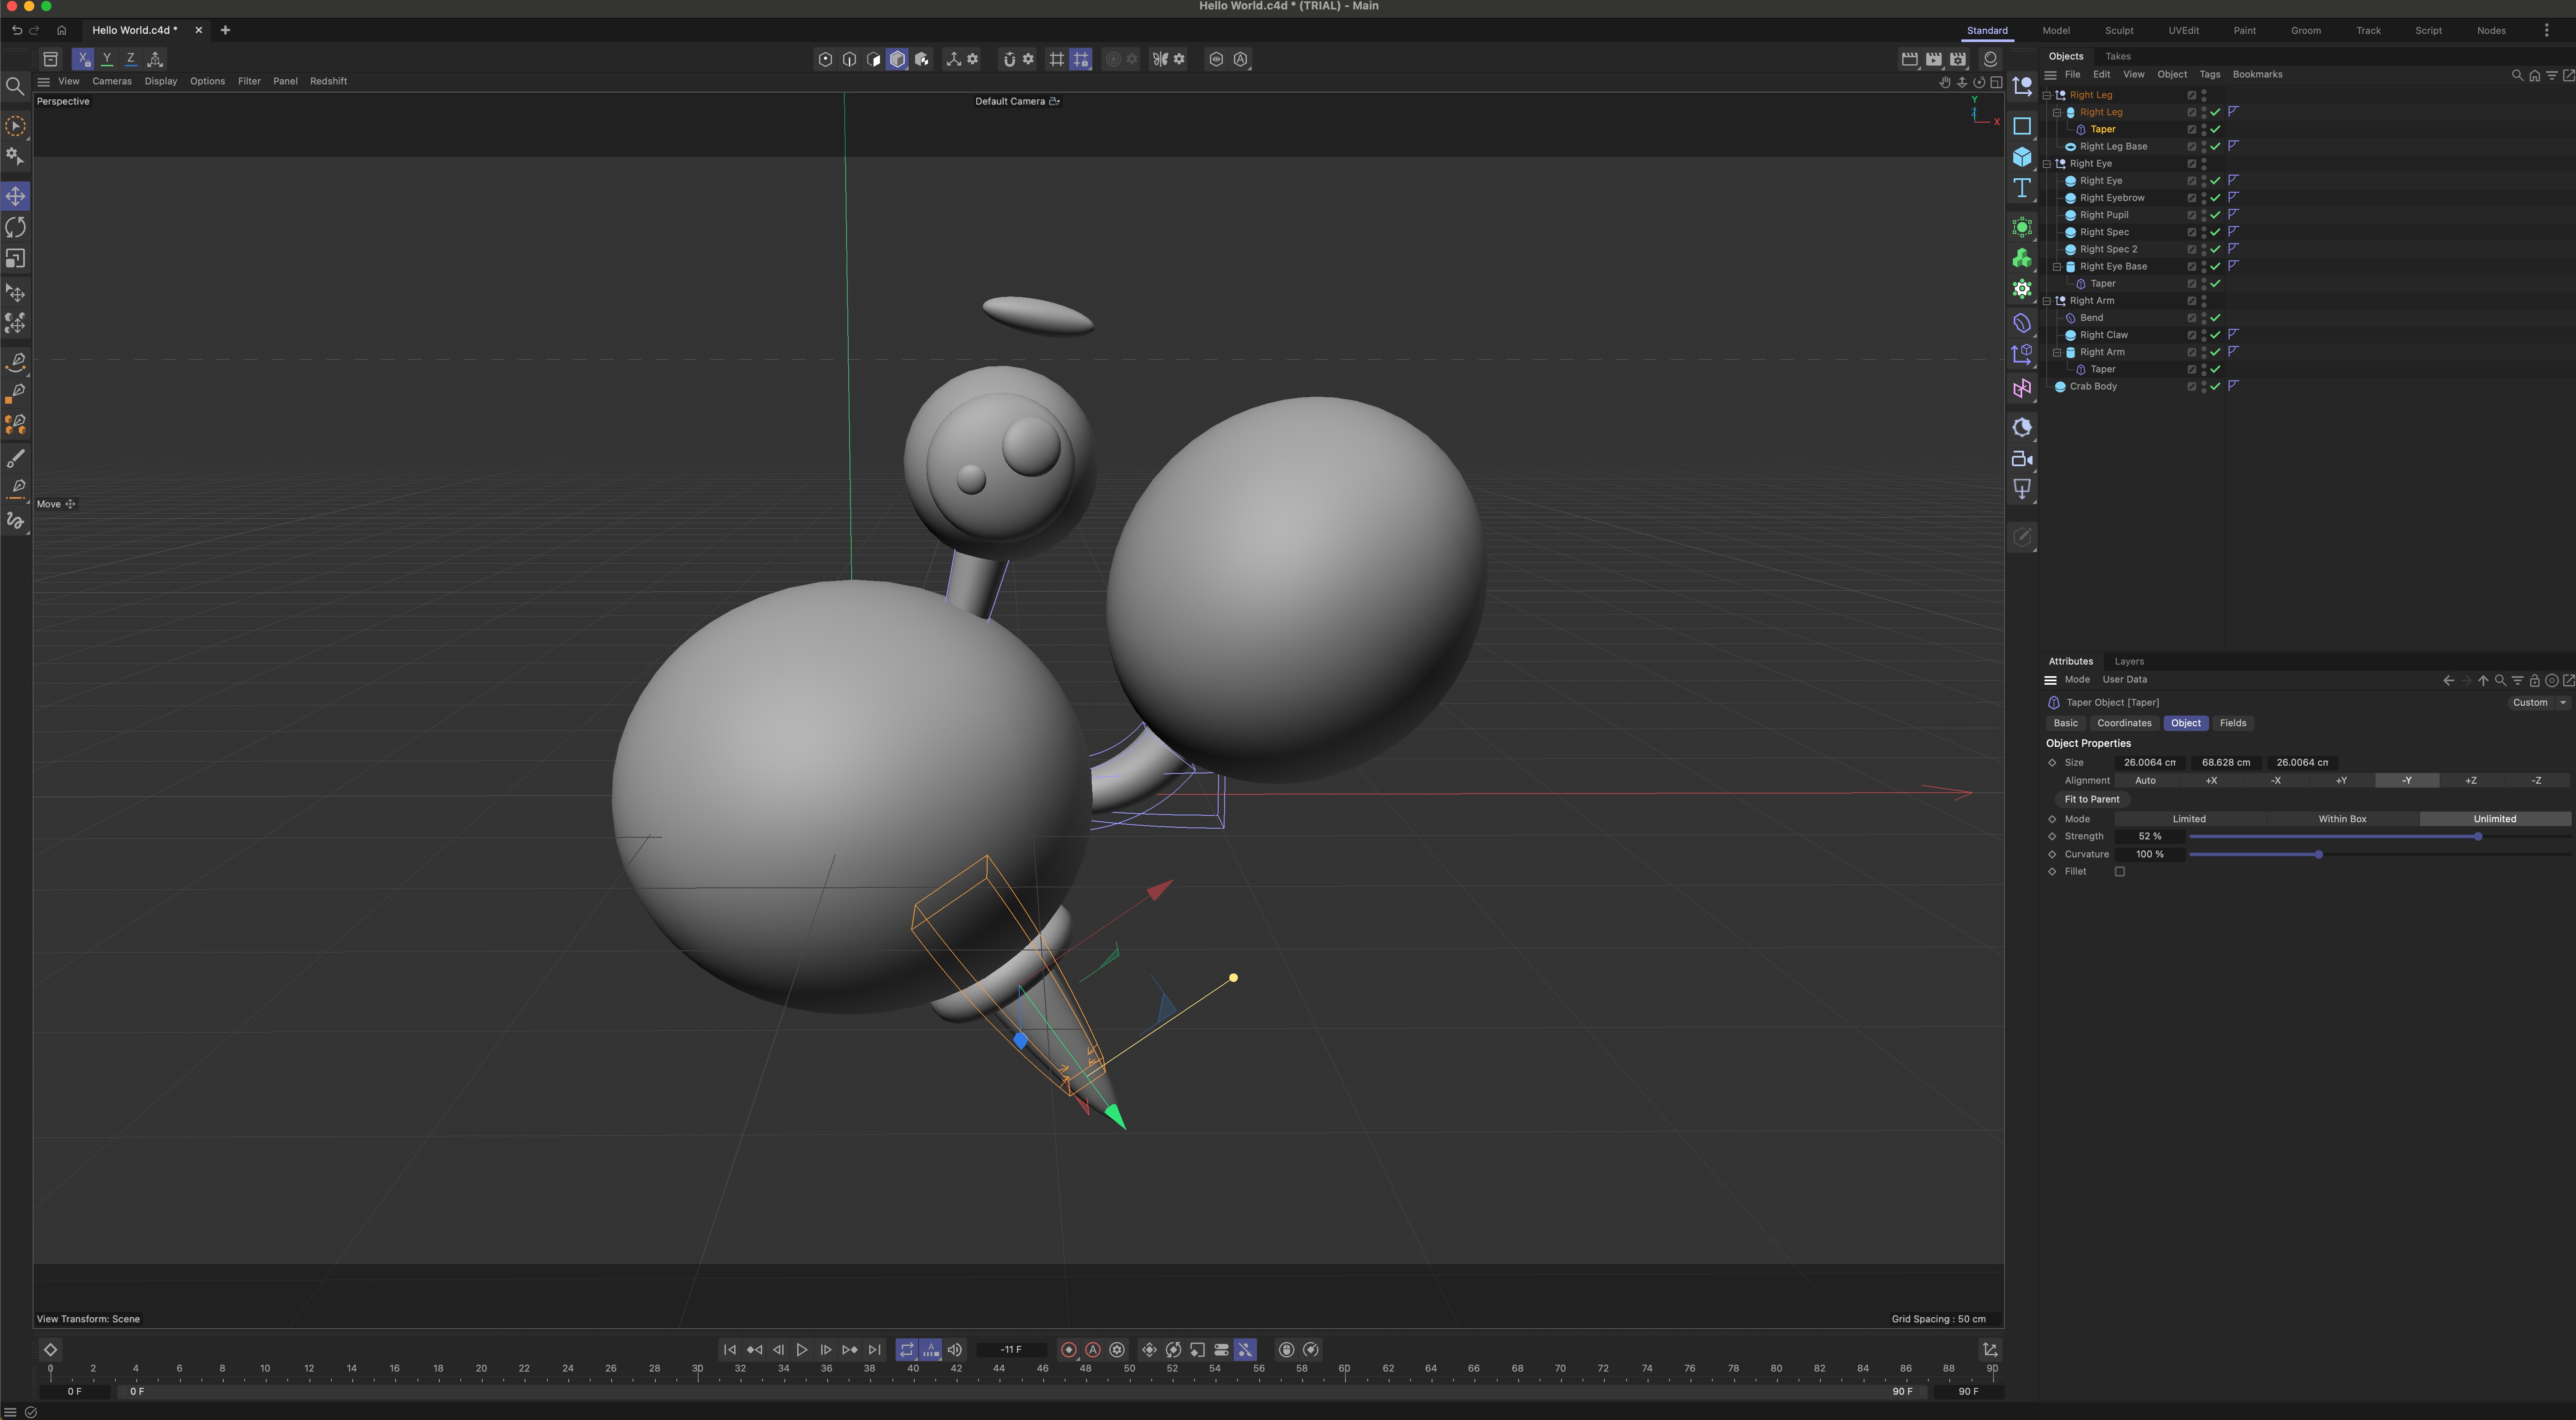Set taper mode to Limited
This screenshot has width=2576, height=1420.
[x=2189, y=819]
